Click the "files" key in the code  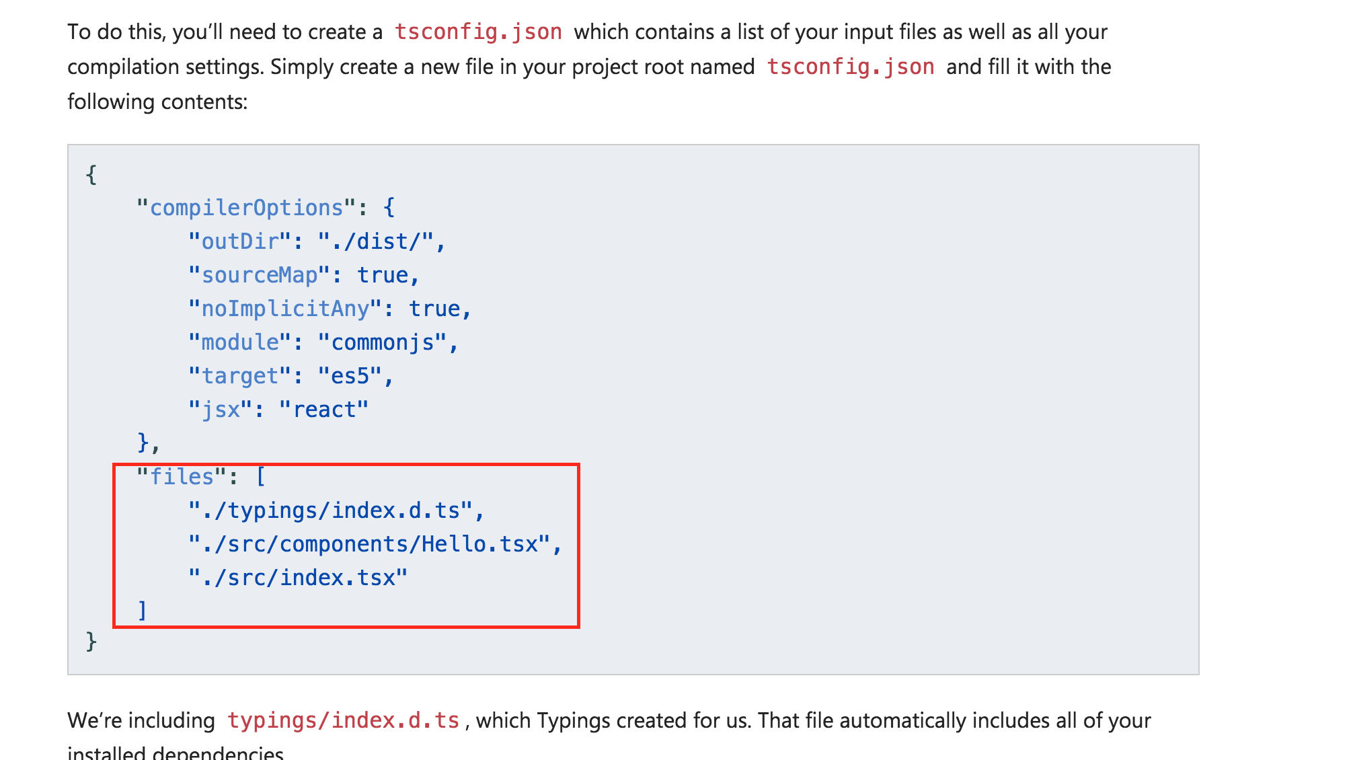181,477
